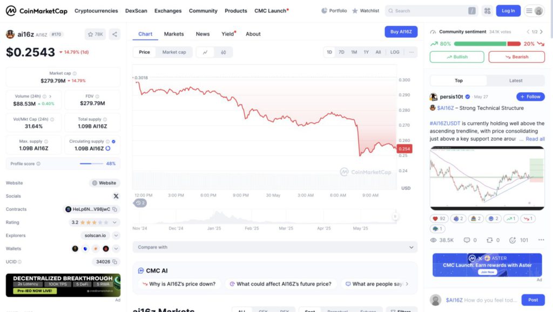
Task: Open the apps grid icon beside Log In
Action: click(487, 11)
